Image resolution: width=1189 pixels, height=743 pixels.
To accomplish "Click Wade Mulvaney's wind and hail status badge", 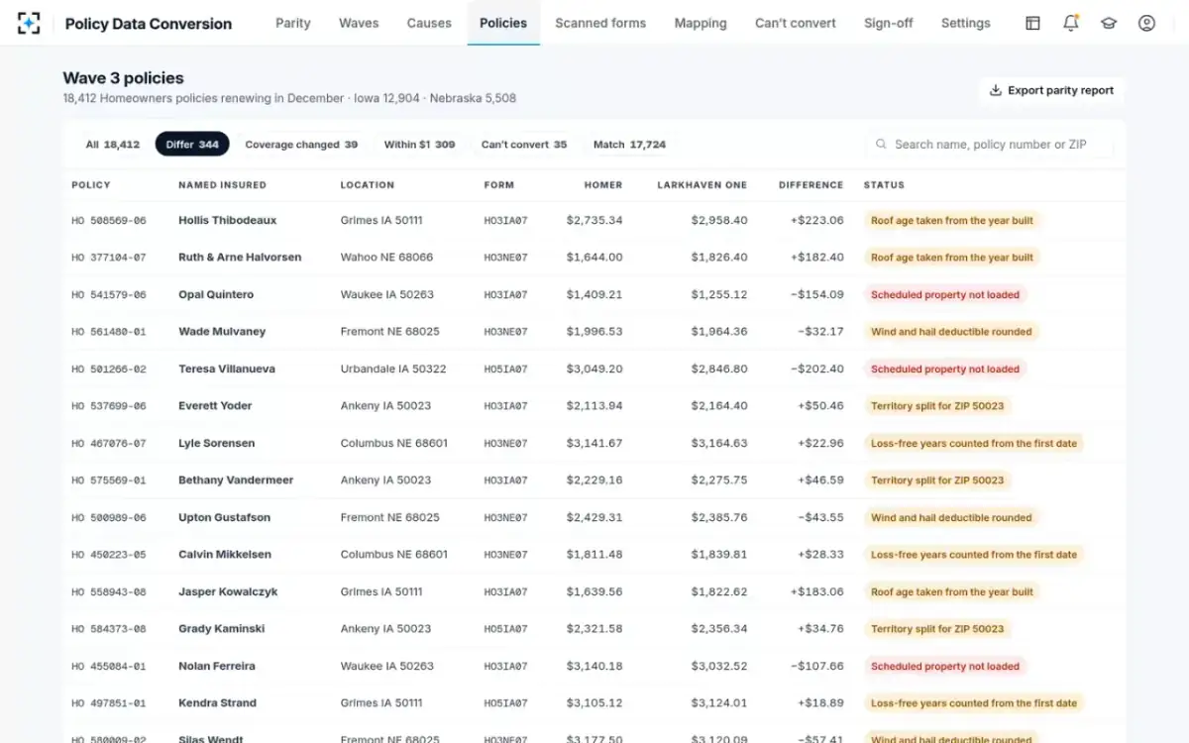I will pyautogui.click(x=951, y=332).
